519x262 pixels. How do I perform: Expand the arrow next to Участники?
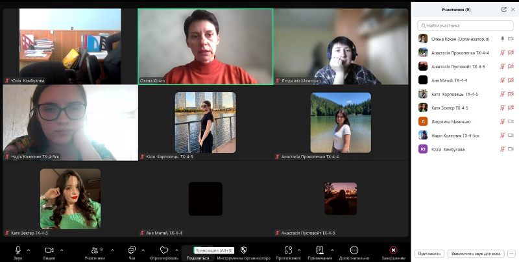click(x=112, y=250)
